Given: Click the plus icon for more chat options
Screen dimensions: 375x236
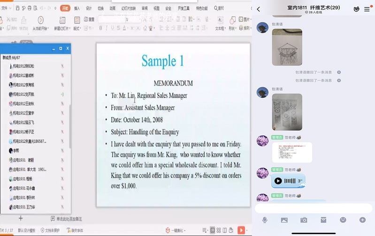Looking at the screenshot, I should click(362, 220).
